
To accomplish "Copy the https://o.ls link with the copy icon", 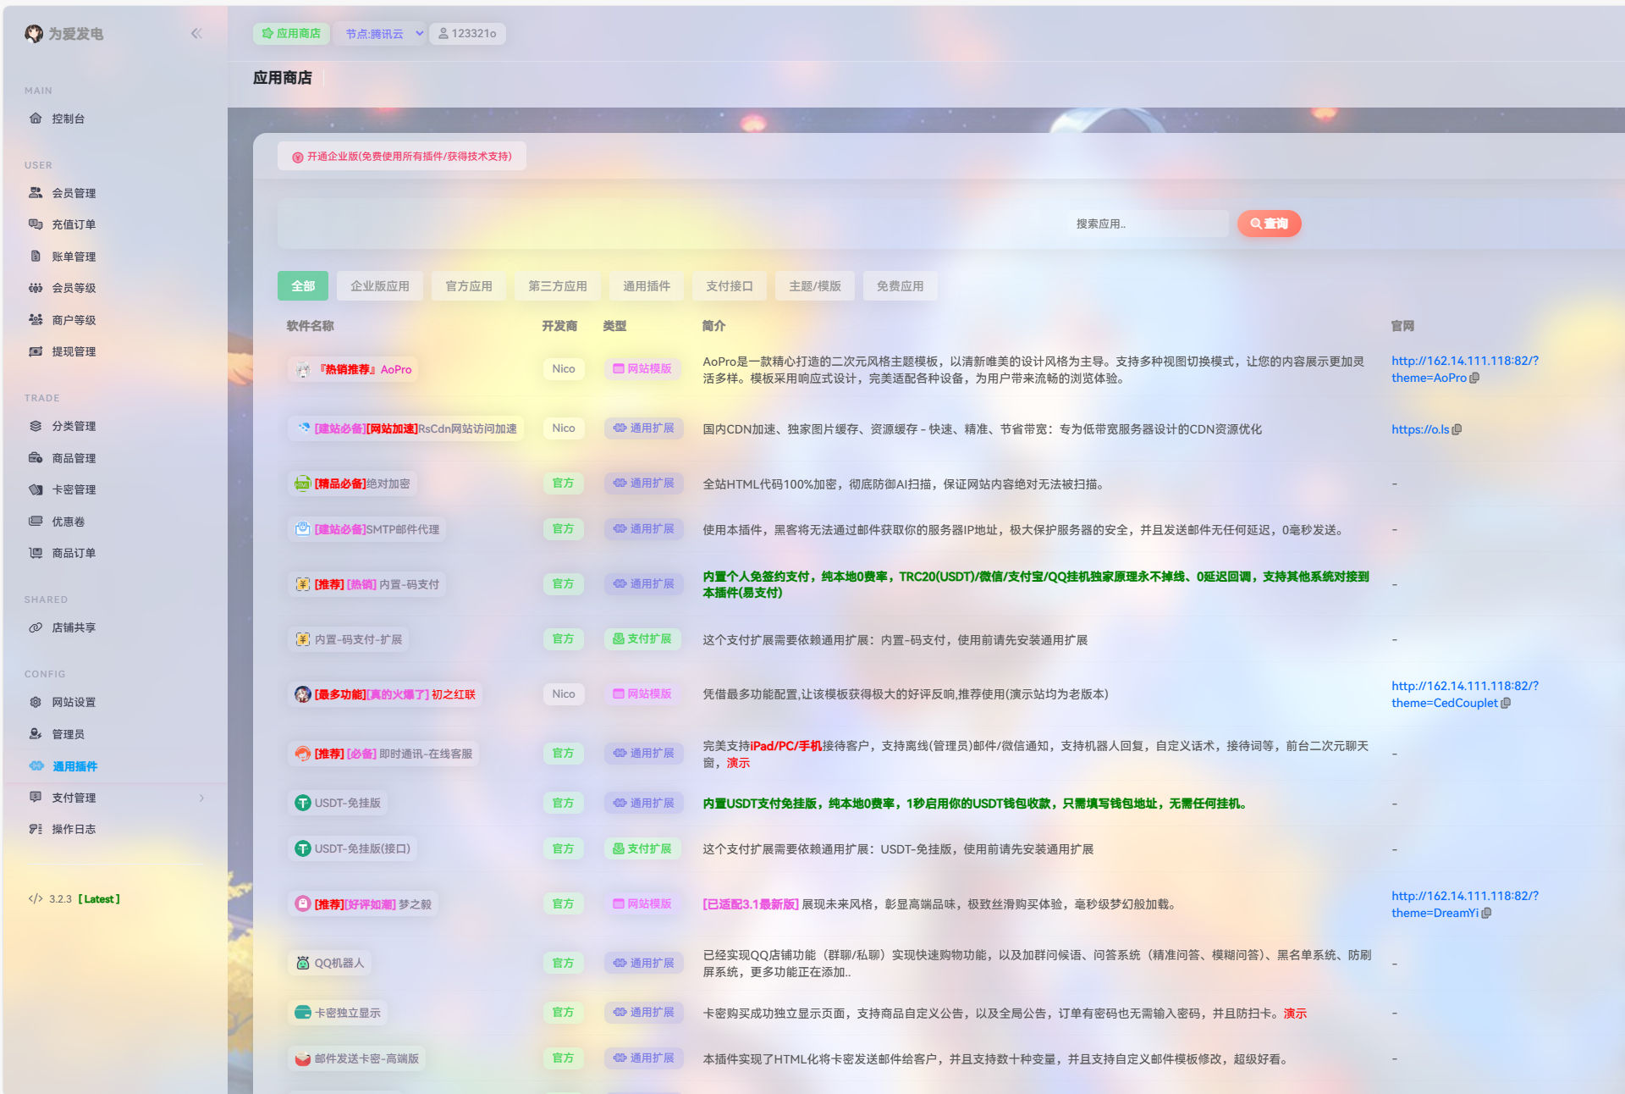I will tap(1457, 429).
